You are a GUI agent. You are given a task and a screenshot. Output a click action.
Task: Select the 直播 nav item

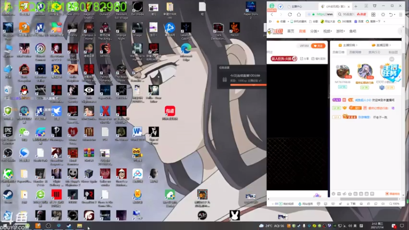tap(302, 31)
